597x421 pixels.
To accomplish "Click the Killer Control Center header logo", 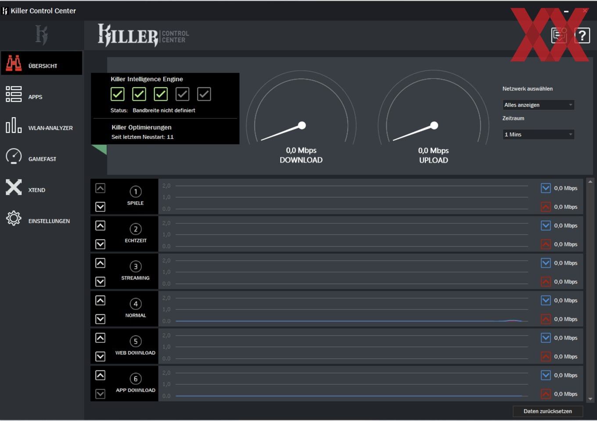I will (143, 35).
